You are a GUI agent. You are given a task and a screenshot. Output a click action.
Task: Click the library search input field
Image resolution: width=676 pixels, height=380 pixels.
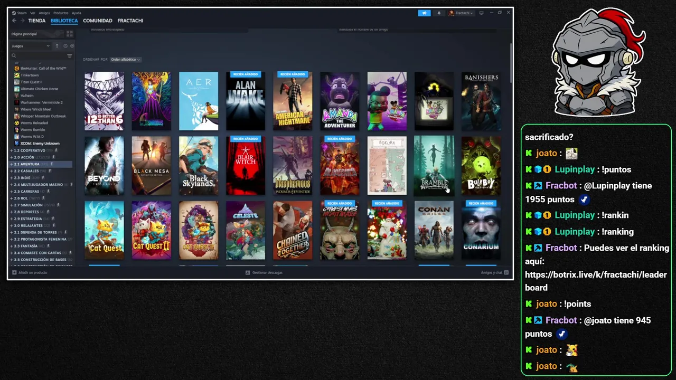pyautogui.click(x=41, y=55)
